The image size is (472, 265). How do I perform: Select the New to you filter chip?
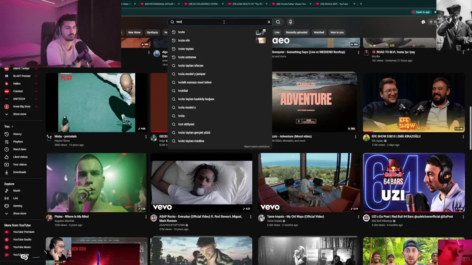coord(337,32)
